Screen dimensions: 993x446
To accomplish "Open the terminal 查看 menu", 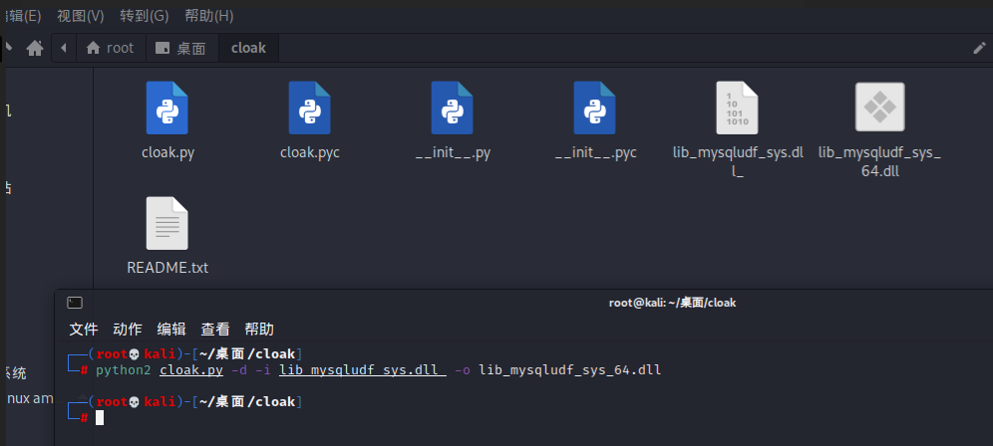I will (x=215, y=329).
